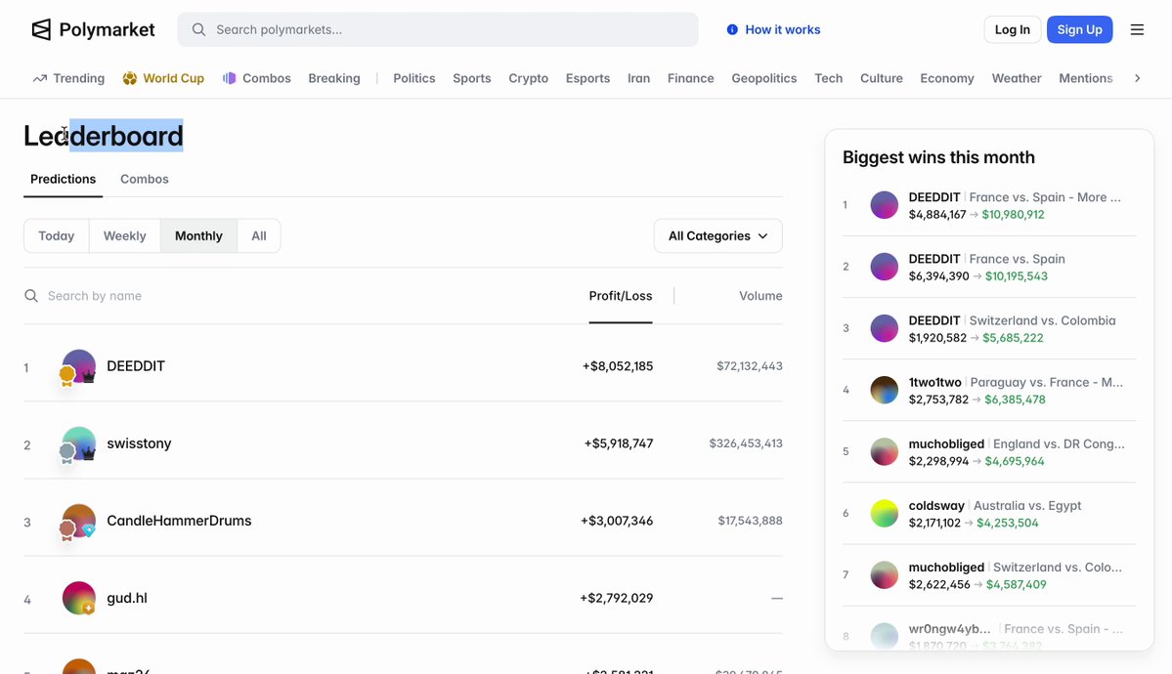Open the hamburger menu icon
This screenshot has width=1172, height=674.
coord(1137,30)
